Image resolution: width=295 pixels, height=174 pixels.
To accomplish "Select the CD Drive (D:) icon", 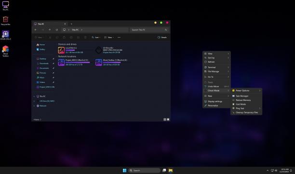I will pyautogui.click(x=99, y=50).
